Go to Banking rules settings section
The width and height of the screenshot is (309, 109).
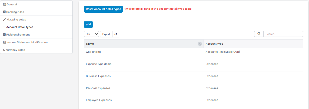tap(15, 12)
